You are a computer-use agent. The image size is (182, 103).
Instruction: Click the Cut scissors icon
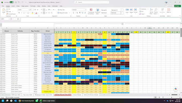point(7,9)
